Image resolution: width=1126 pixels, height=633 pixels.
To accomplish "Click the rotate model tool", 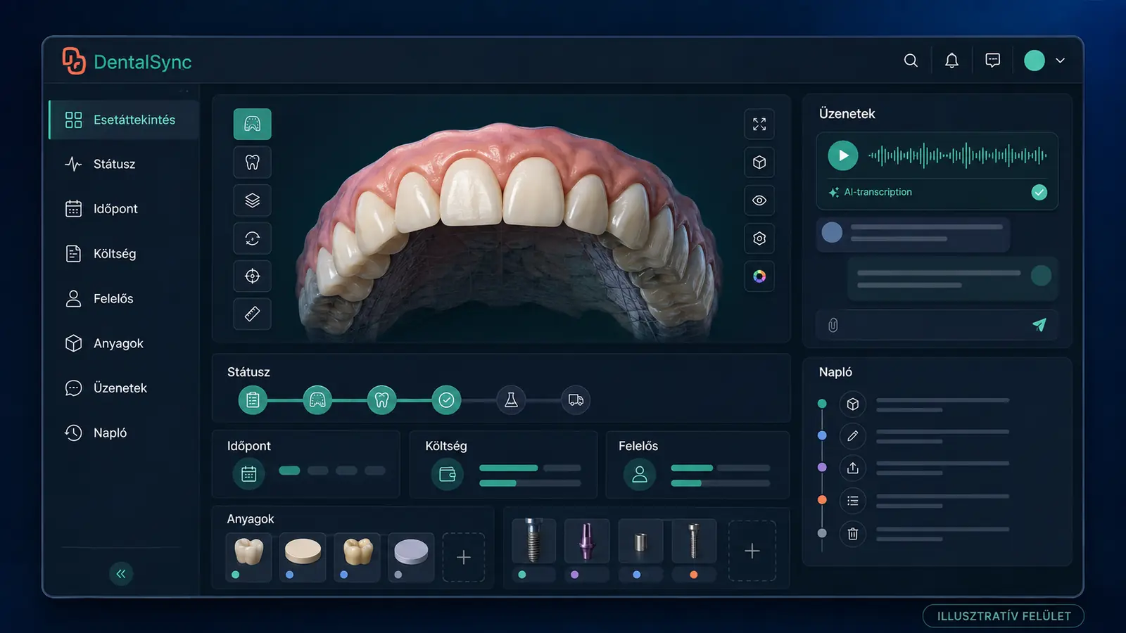I will (x=252, y=238).
